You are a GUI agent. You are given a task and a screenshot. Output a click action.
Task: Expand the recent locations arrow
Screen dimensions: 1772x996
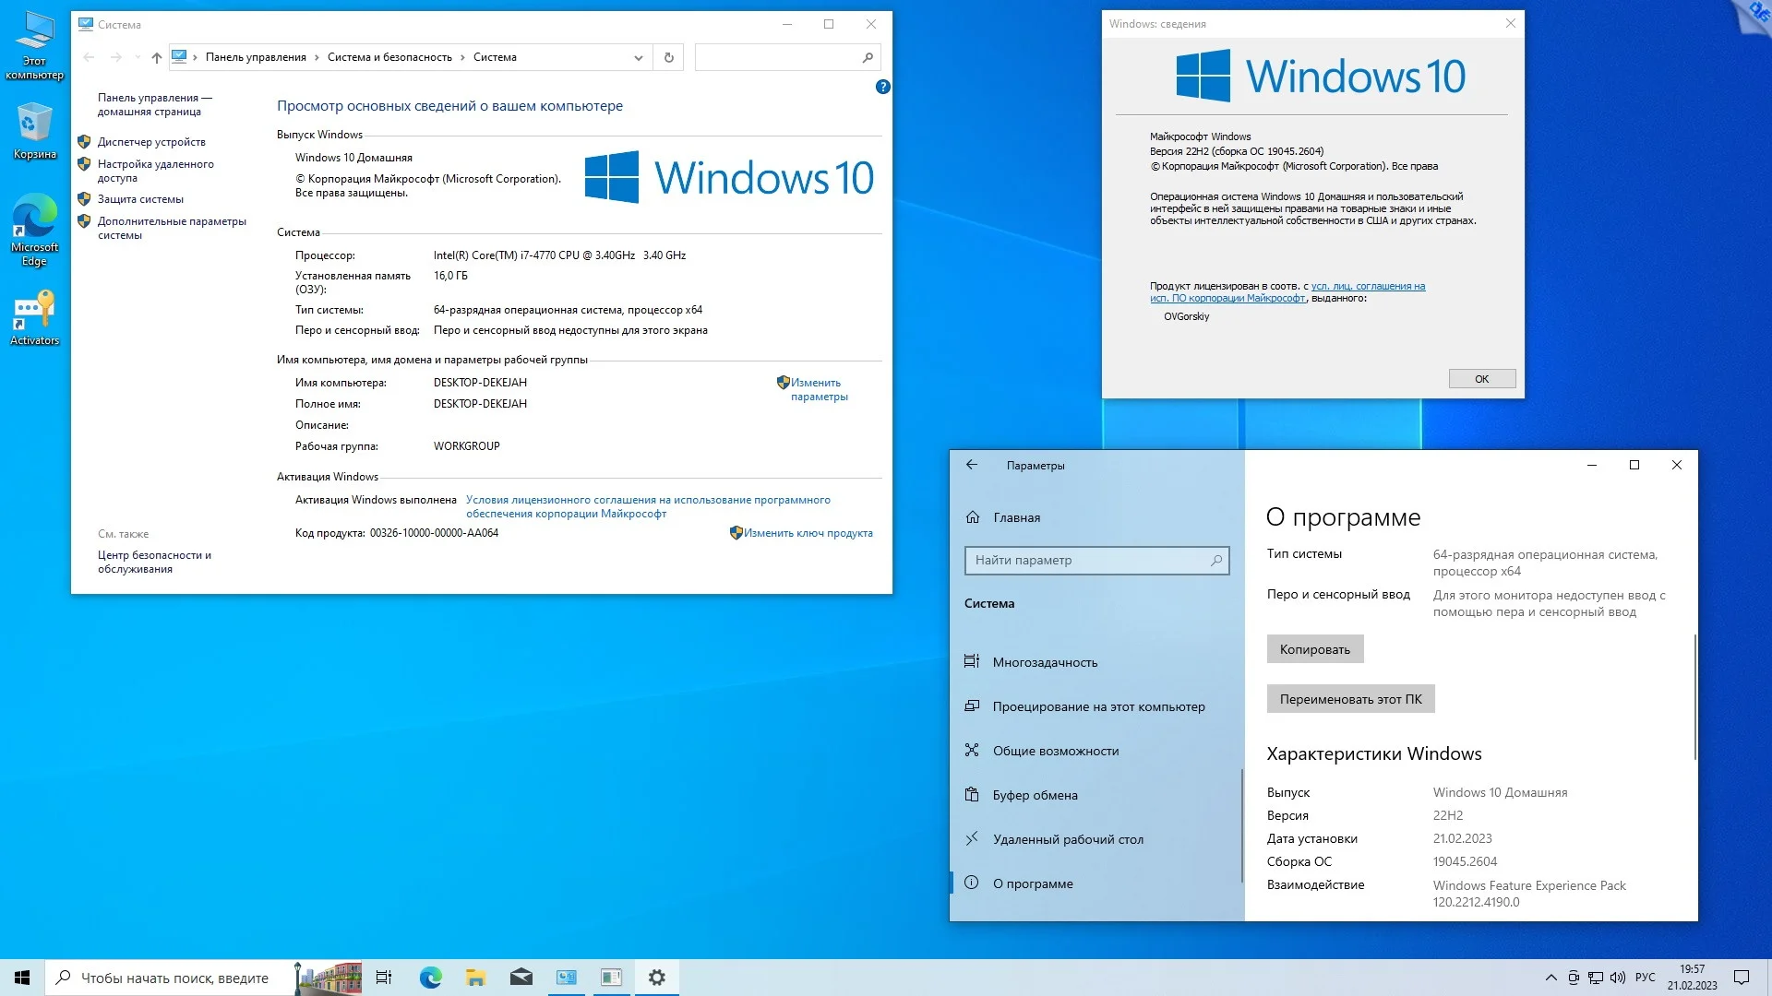click(x=138, y=57)
